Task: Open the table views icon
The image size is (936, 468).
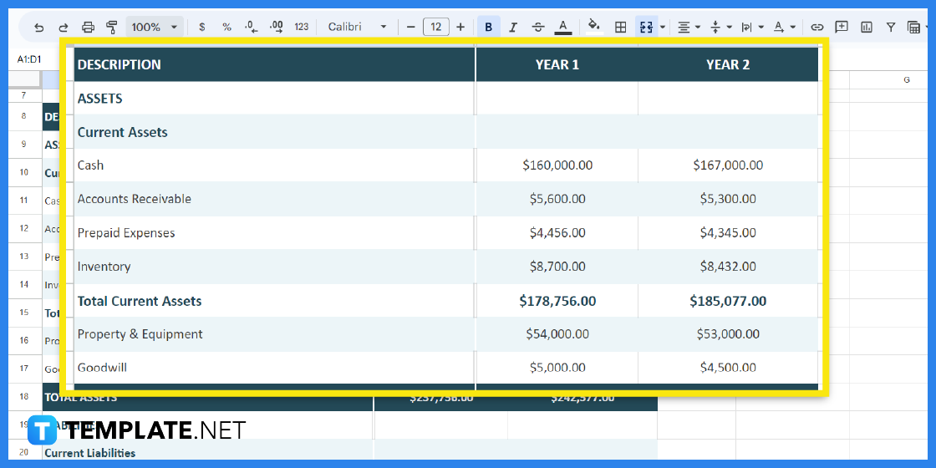Action: (x=913, y=27)
